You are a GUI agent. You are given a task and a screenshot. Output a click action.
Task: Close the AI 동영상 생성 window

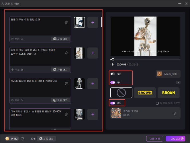pos(186,3)
